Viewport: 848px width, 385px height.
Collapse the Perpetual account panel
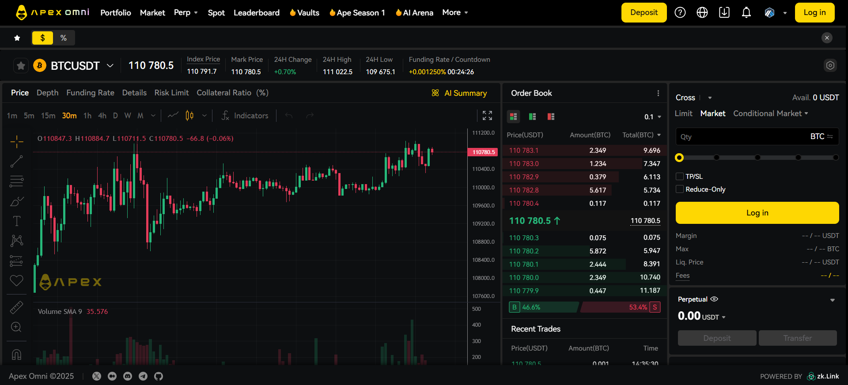coord(833,300)
